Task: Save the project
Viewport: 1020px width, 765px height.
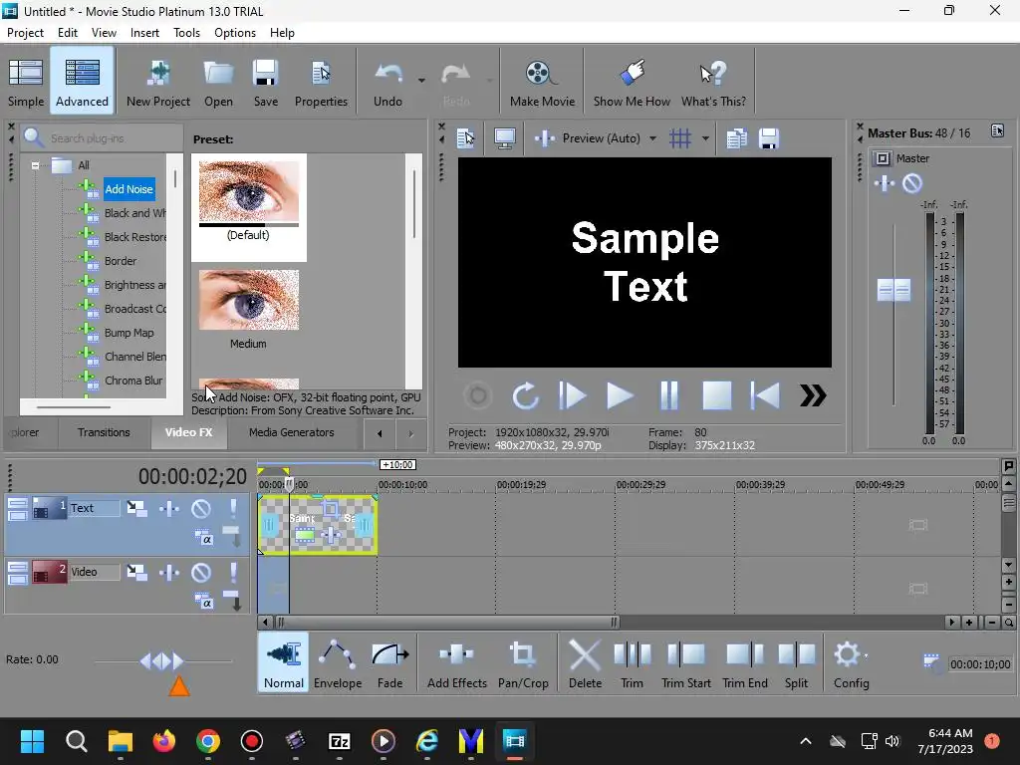Action: 265,82
